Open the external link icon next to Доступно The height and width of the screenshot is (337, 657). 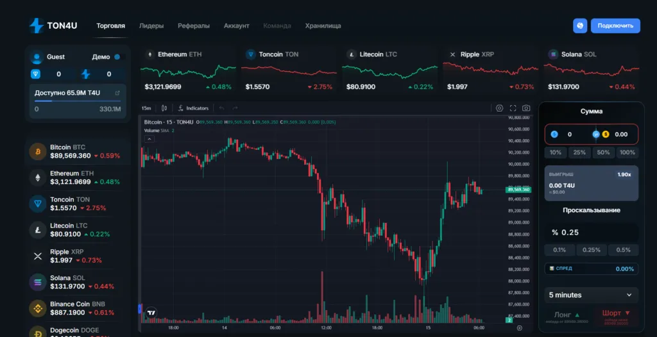point(117,93)
